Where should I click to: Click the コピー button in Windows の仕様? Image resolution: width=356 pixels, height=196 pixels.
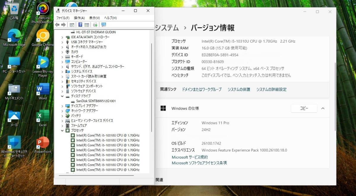click(x=304, y=108)
